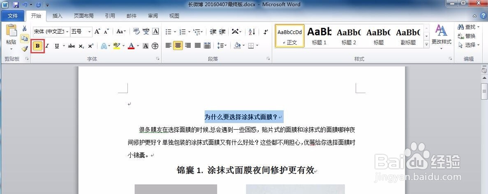Open the font size dropdown (五号)
488x194 pixels.
point(90,31)
